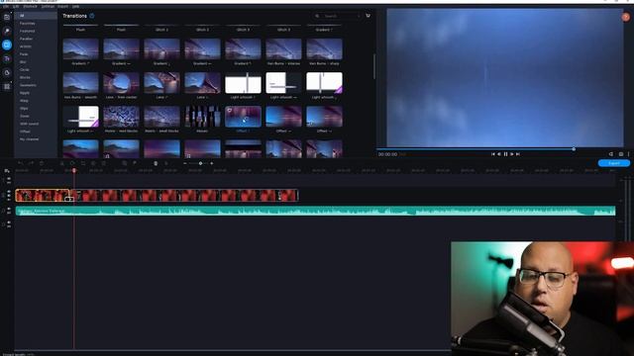Image resolution: width=634 pixels, height=356 pixels.
Task: Open the Playback menu
Action: 31,7
